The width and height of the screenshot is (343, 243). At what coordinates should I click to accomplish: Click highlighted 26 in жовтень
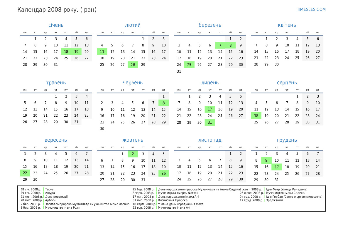click(163, 173)
